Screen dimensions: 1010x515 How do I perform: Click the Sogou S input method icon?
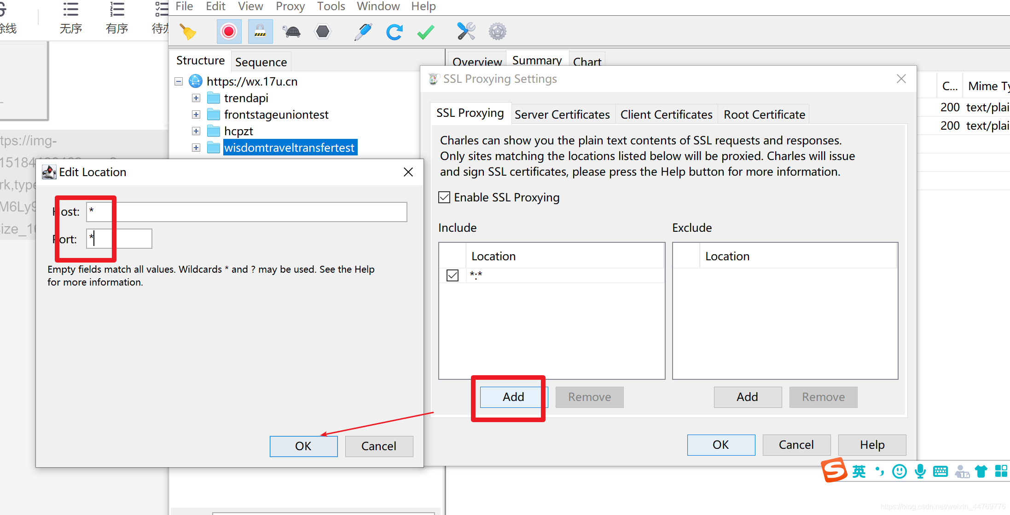834,470
